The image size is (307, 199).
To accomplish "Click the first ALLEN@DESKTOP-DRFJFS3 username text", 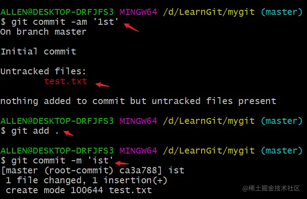I will click(57, 12).
